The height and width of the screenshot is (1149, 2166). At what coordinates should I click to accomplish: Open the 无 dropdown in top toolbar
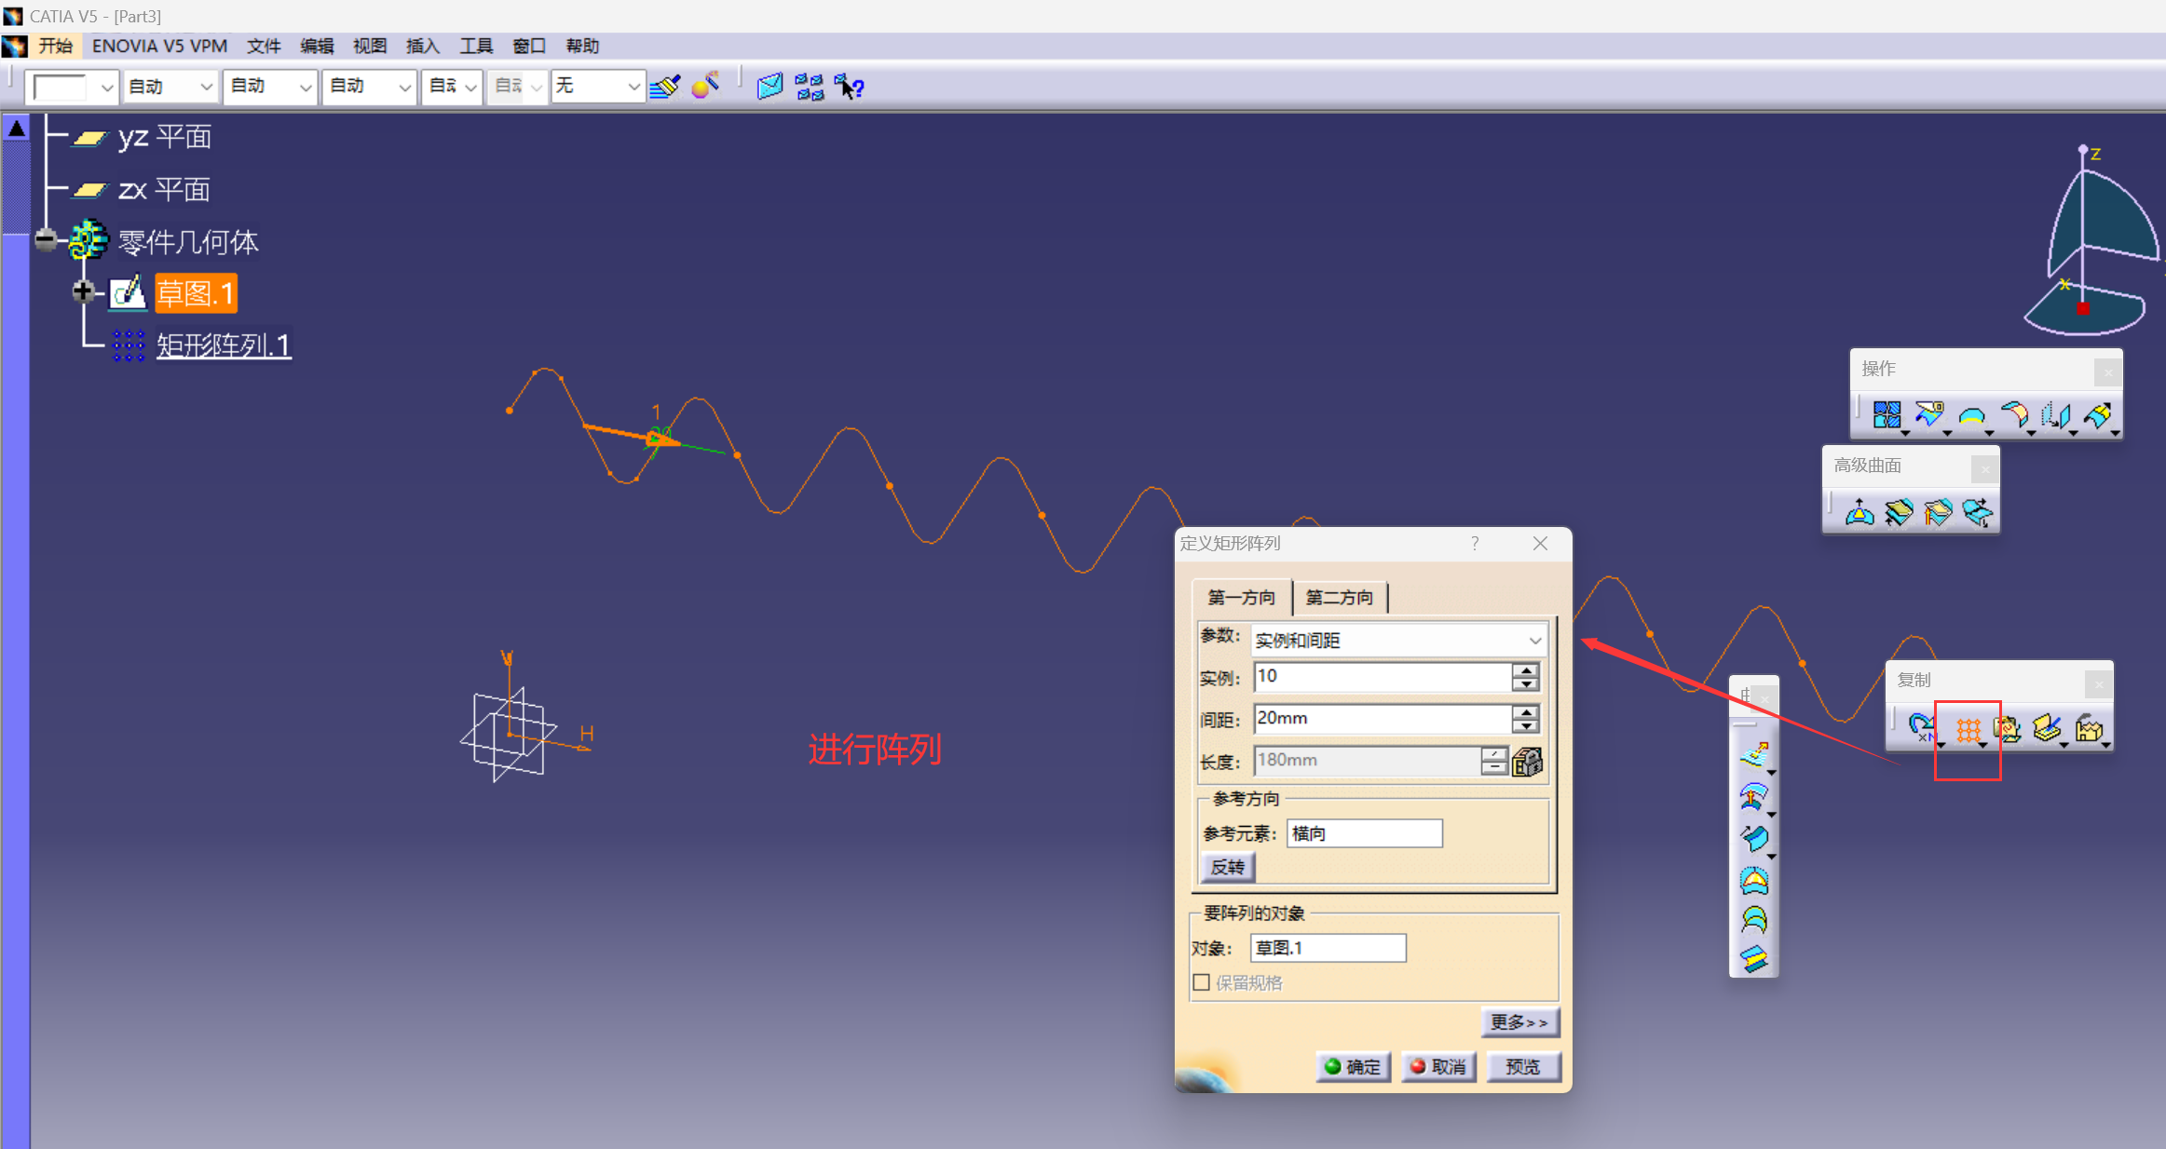pyautogui.click(x=633, y=87)
